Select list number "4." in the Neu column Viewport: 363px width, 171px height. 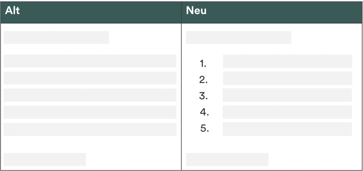click(x=204, y=112)
